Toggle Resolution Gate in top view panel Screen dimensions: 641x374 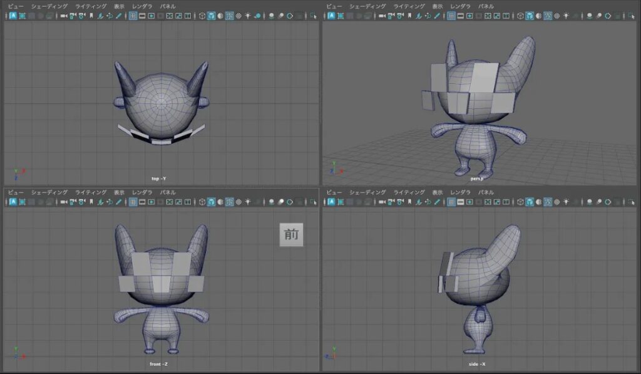tap(151, 16)
